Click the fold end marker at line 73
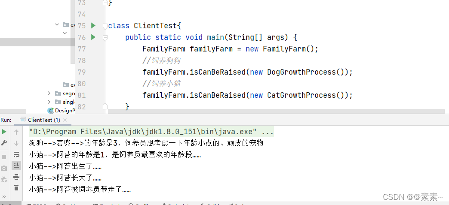 105,3
